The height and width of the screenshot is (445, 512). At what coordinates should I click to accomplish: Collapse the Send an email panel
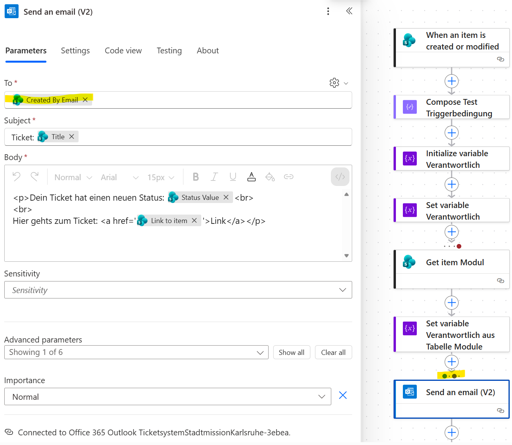tap(349, 11)
